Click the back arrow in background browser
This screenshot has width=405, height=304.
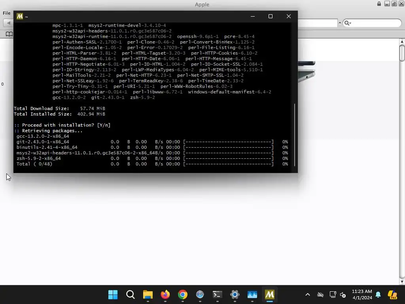pyautogui.click(x=8, y=23)
